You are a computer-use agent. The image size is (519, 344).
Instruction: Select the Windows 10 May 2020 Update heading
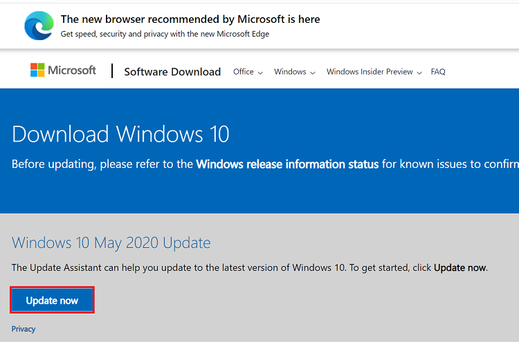(111, 242)
